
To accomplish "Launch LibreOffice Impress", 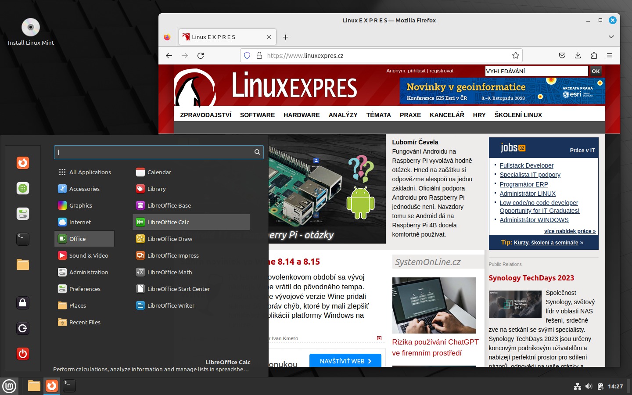I will pos(191,255).
